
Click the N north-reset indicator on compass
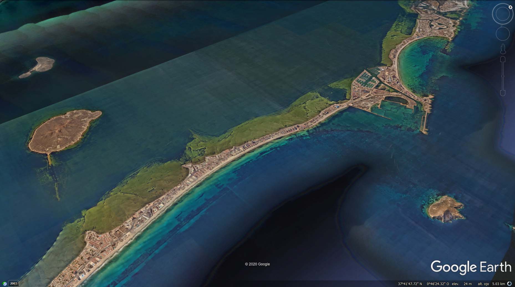pos(510,7)
